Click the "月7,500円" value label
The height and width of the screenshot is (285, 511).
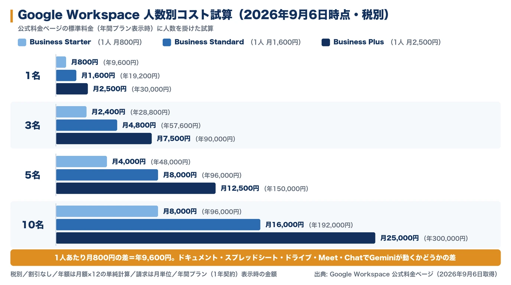(x=174, y=139)
